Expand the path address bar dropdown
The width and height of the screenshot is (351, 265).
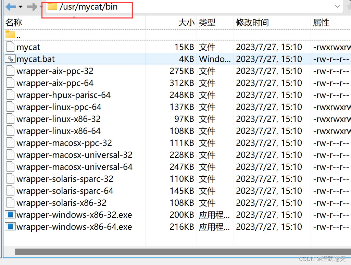(x=337, y=7)
